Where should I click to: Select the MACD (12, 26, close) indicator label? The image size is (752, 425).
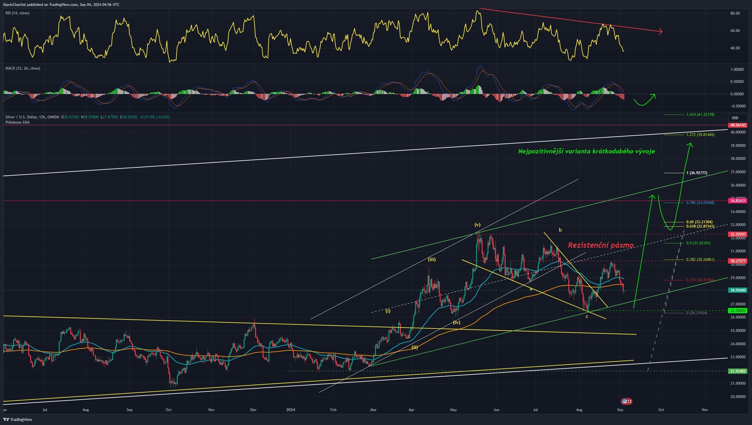click(x=23, y=68)
